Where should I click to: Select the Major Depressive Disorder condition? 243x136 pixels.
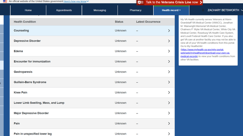pos(31,113)
